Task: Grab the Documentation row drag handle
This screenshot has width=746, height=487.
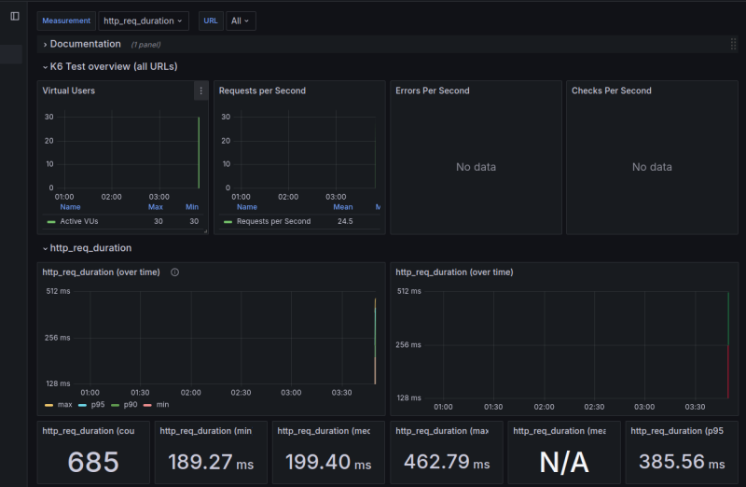Action: click(733, 44)
